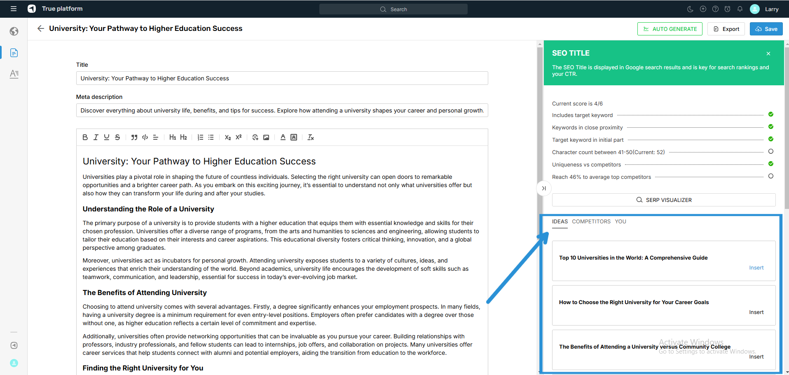Expand the hamburger menu at top left

point(14,9)
